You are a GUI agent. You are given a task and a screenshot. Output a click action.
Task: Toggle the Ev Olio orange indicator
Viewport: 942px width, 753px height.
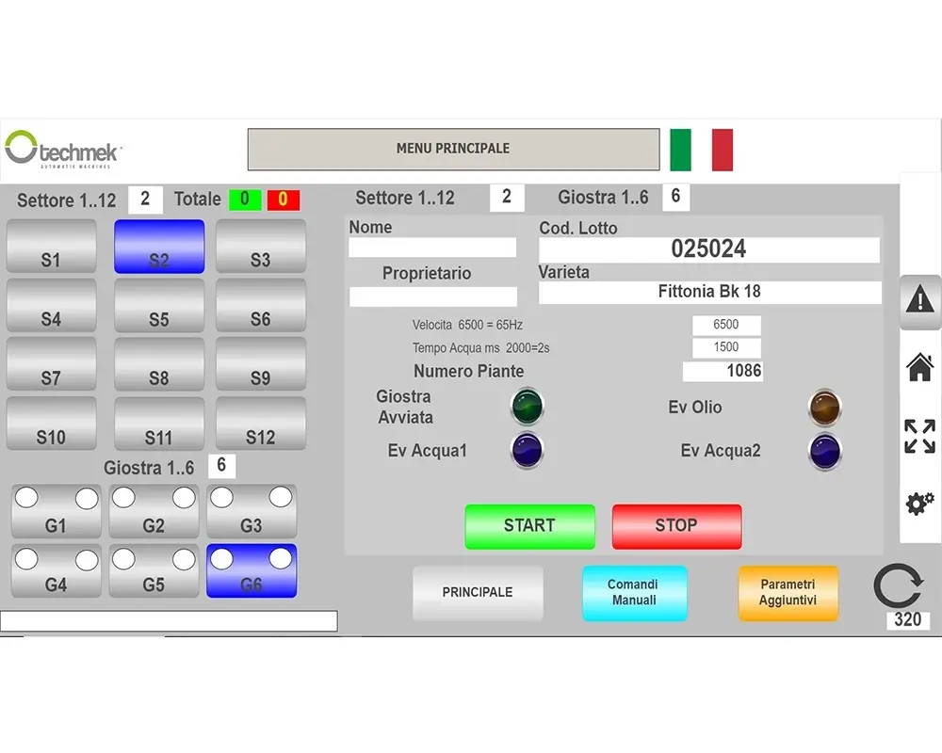825,407
